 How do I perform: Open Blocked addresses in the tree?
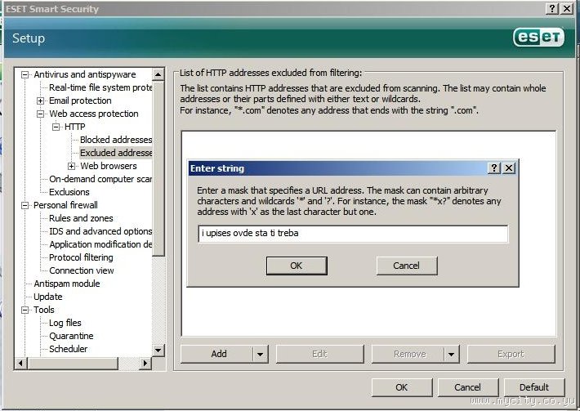click(x=116, y=140)
